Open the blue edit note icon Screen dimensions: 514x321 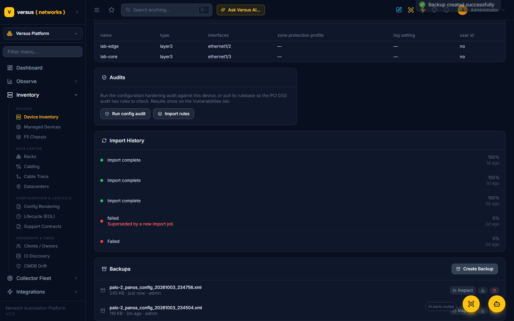pos(399,10)
